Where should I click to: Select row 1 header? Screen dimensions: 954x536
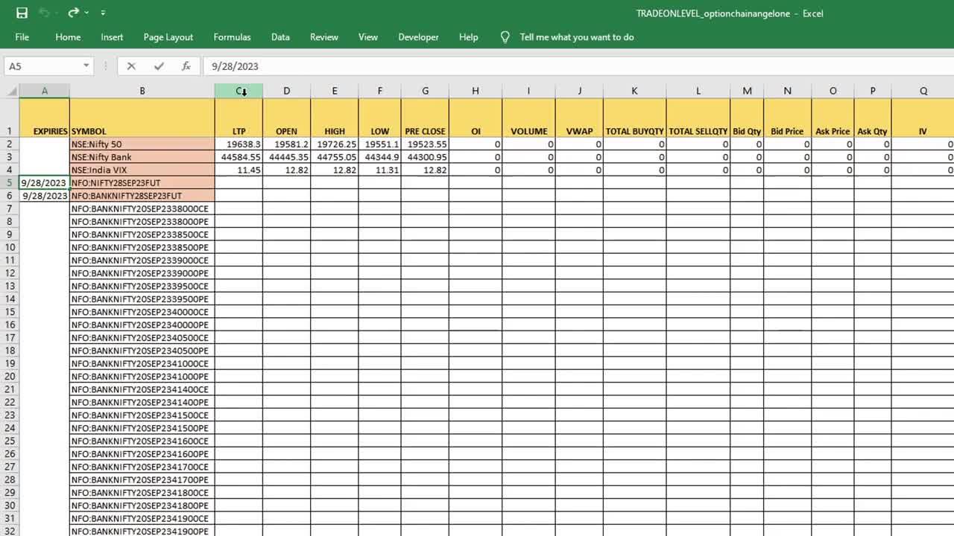point(10,118)
